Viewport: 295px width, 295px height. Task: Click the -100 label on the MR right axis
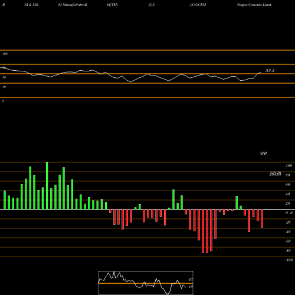click(289, 260)
